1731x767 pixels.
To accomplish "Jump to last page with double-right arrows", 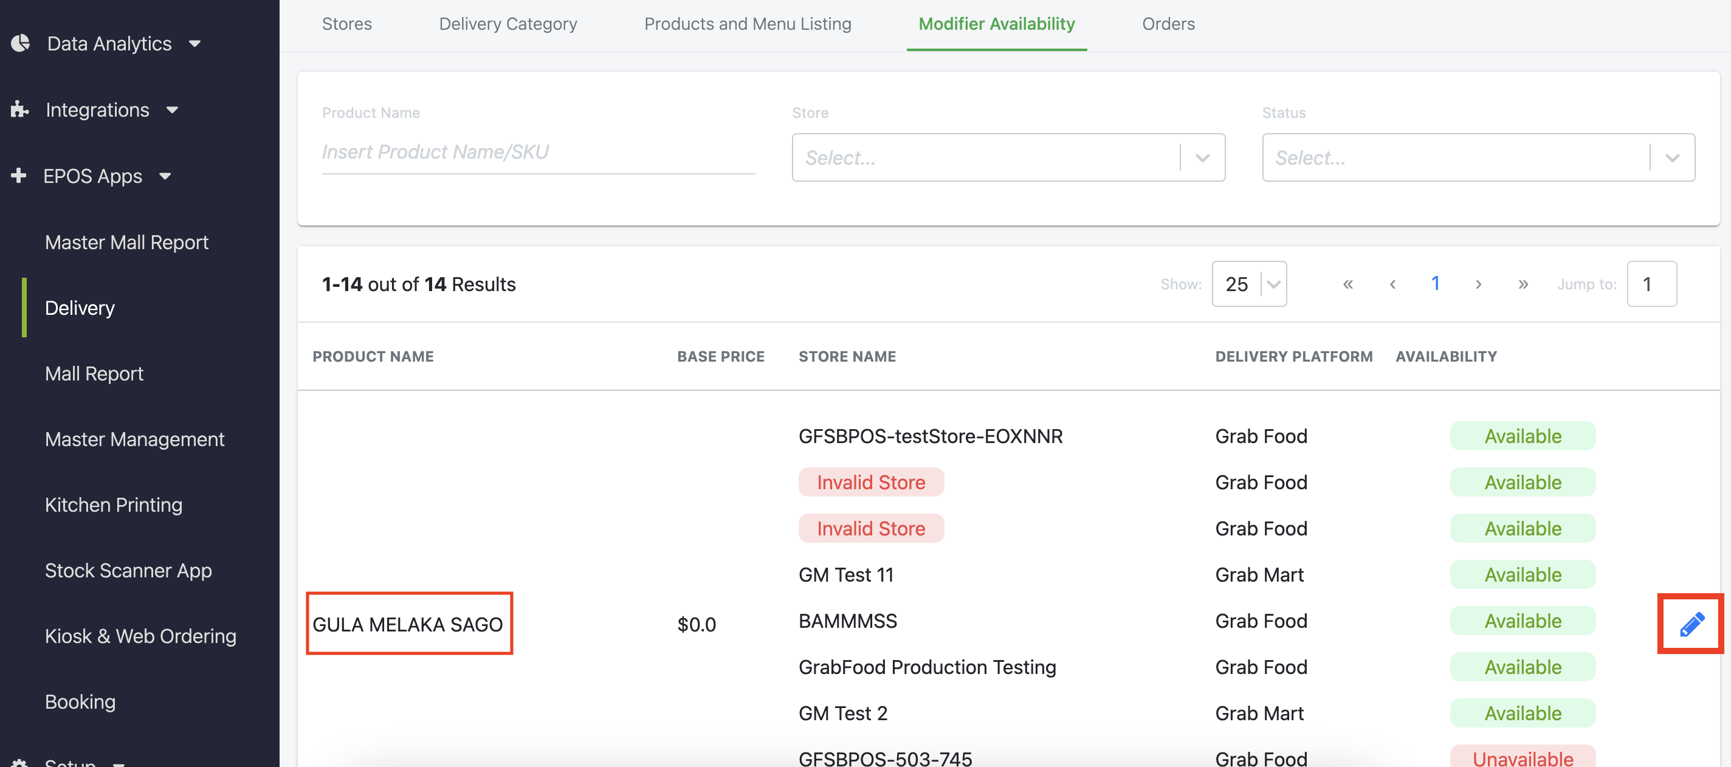I will 1523,284.
